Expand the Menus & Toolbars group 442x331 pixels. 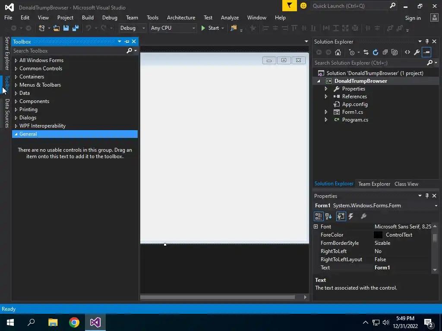tap(16, 85)
